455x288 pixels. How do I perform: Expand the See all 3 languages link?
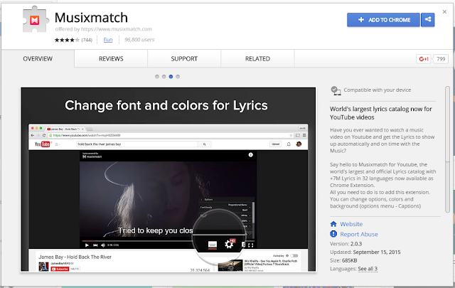click(x=368, y=269)
